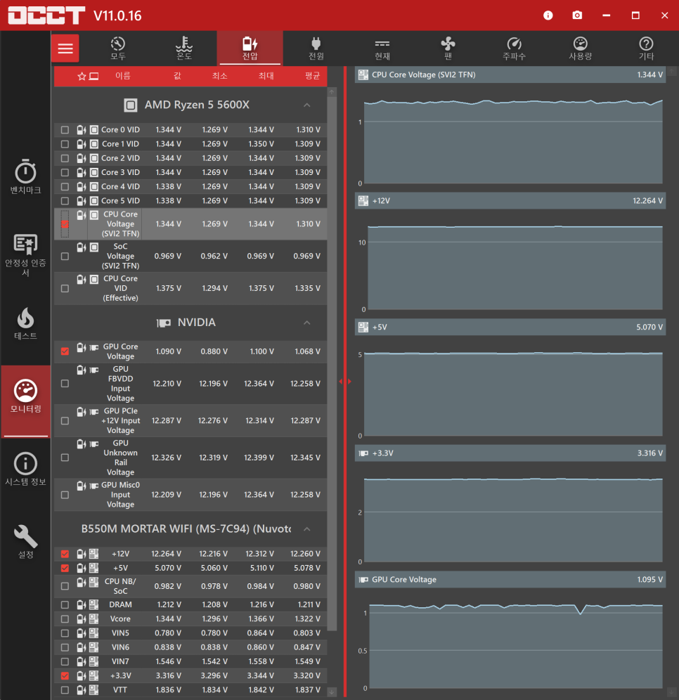Sort by the 이름 column header
679x700 pixels.
click(x=123, y=76)
